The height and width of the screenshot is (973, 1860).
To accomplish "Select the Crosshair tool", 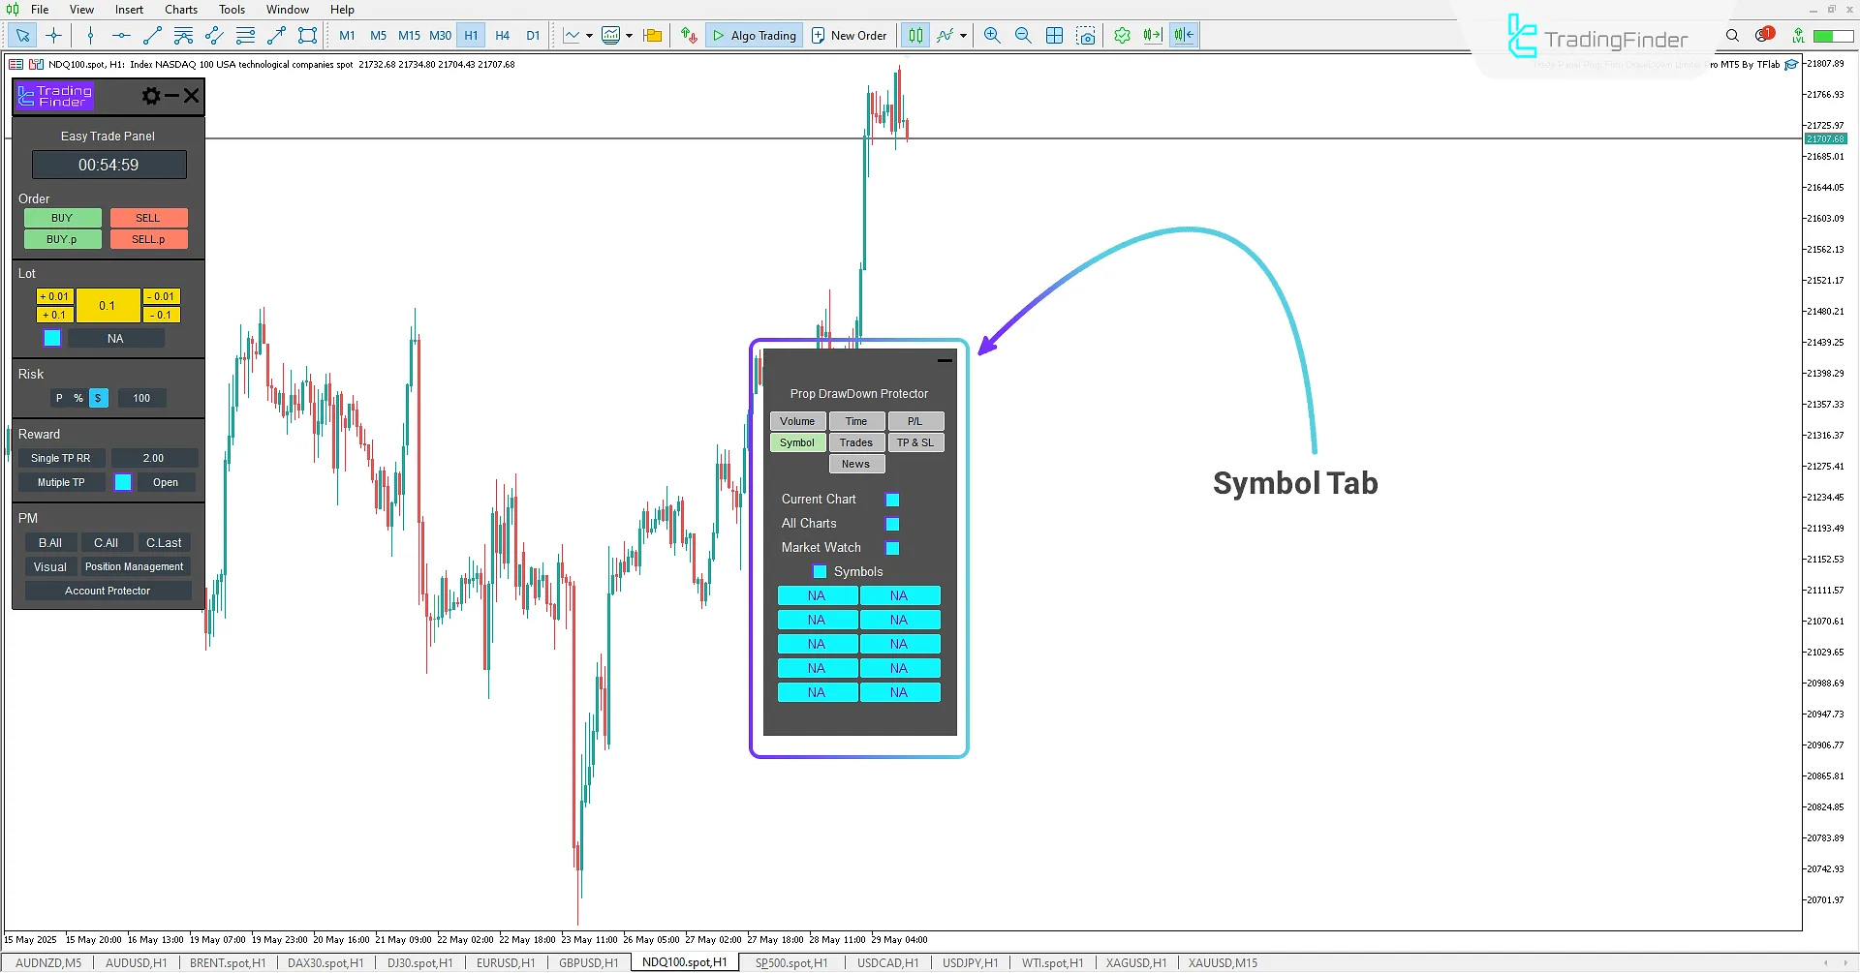I will coord(53,35).
